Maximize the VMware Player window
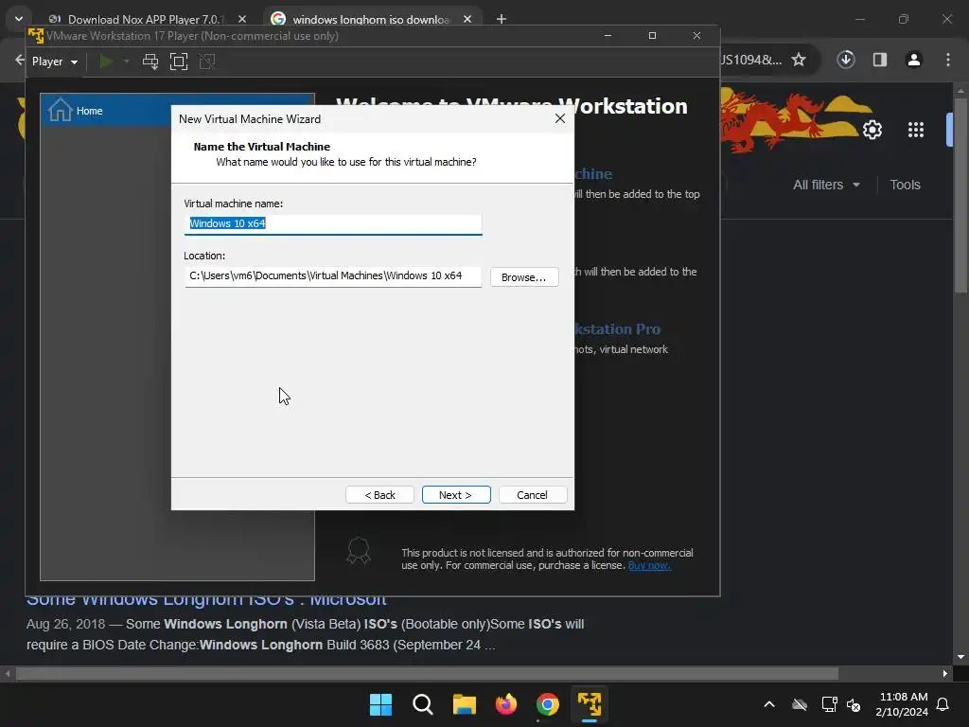The height and width of the screenshot is (727, 969). click(x=652, y=35)
